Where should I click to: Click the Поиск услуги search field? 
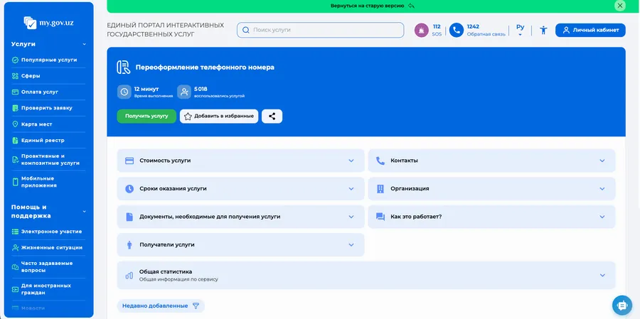tap(320, 30)
